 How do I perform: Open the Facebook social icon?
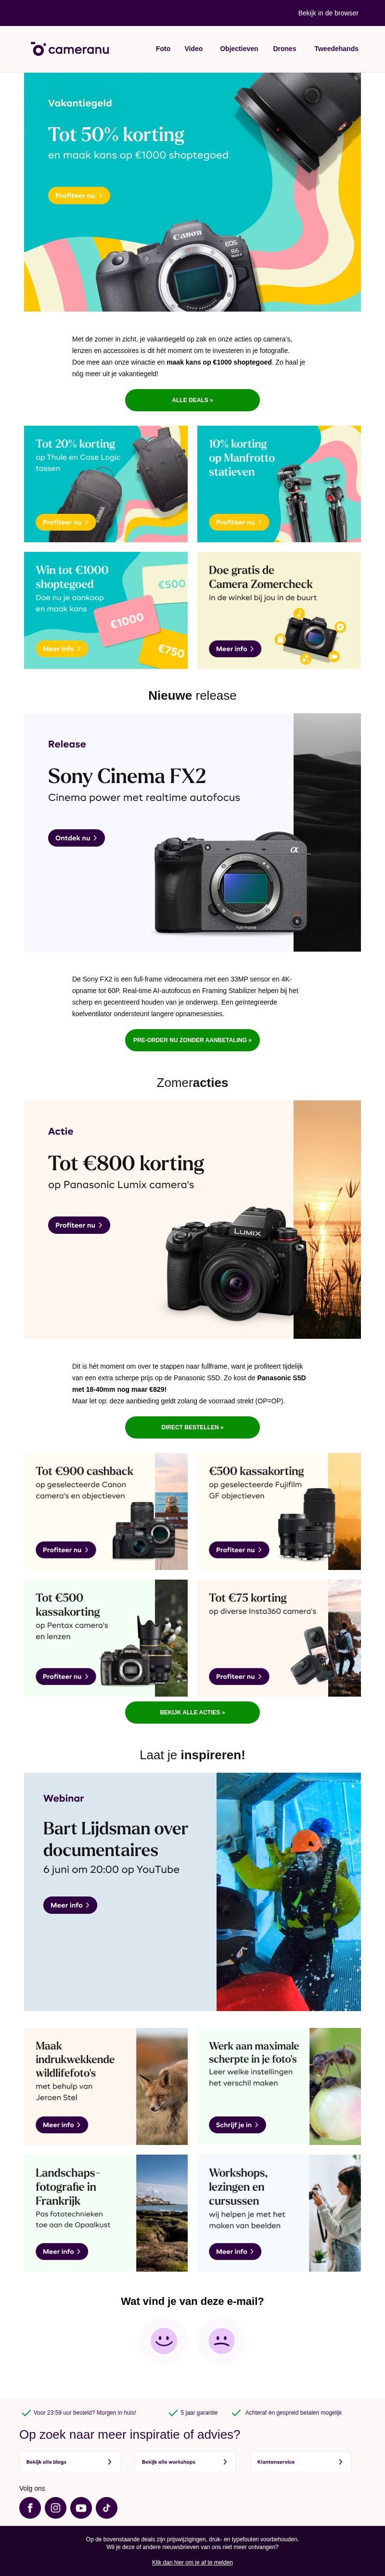coord(30,2507)
